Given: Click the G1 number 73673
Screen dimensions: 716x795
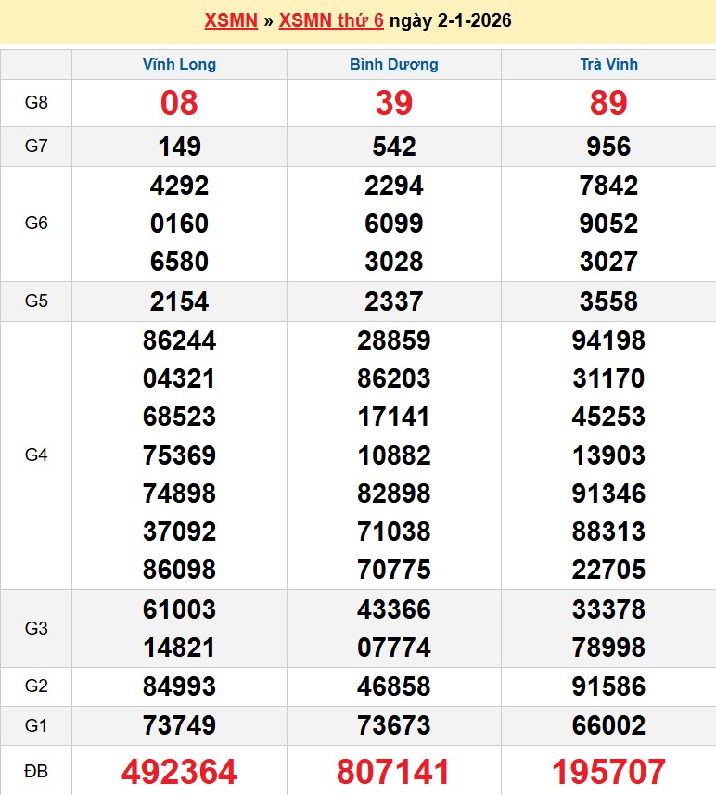Looking at the screenshot, I should click(x=393, y=724).
